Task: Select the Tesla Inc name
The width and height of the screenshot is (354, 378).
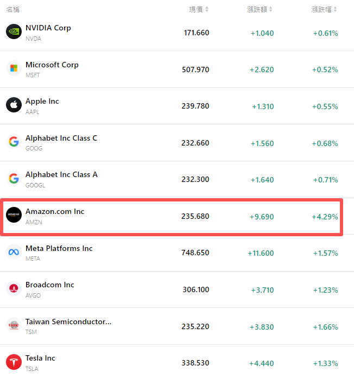Action: [40, 358]
